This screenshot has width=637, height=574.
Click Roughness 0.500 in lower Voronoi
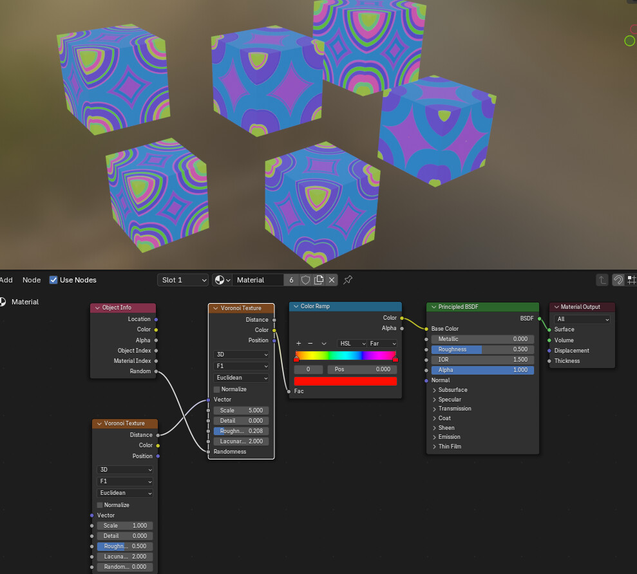tap(125, 546)
